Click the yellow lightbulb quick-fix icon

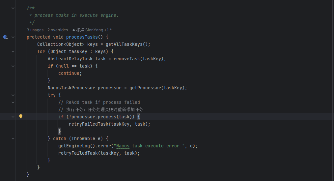pos(21,117)
